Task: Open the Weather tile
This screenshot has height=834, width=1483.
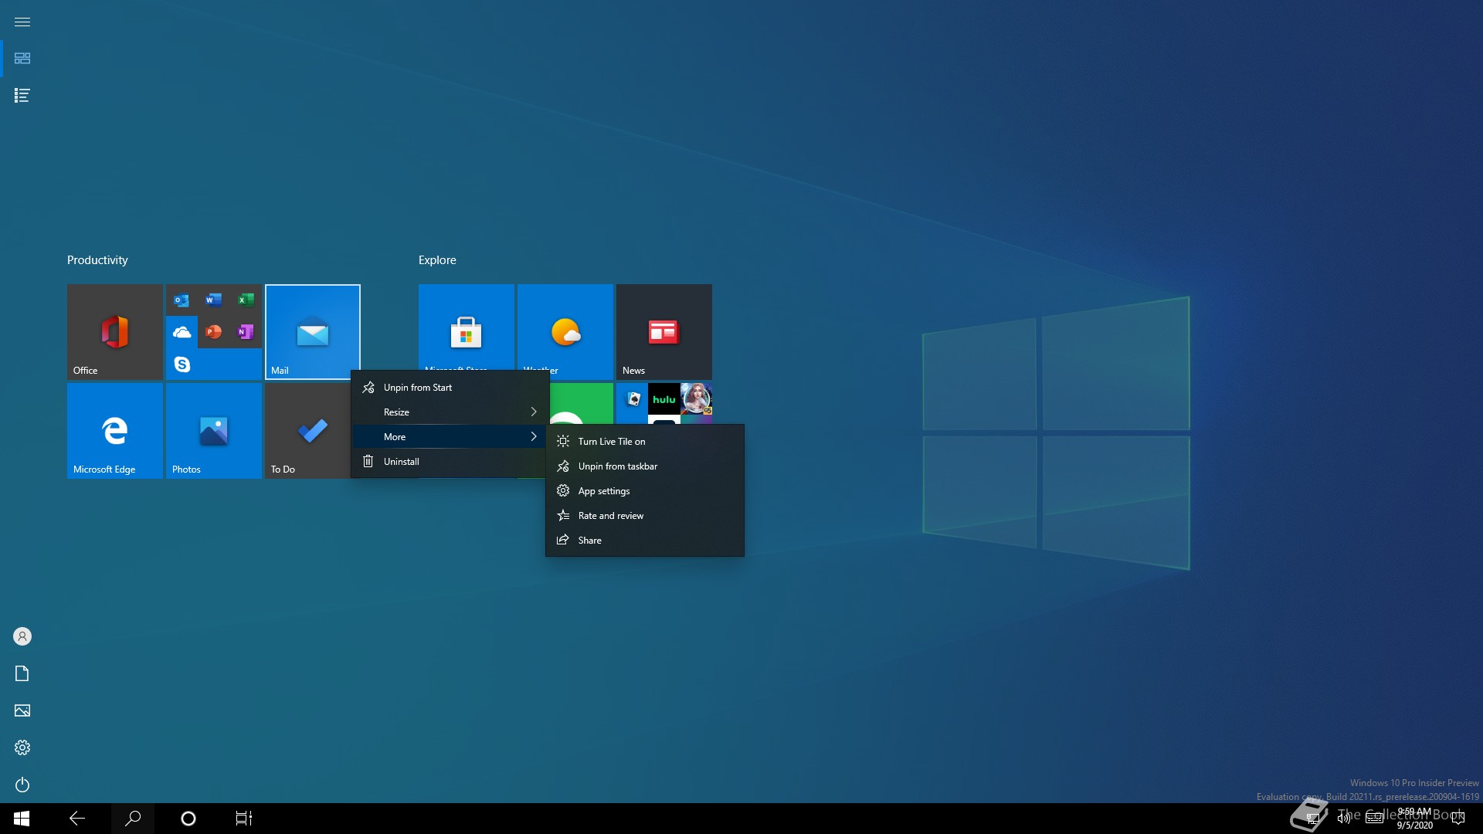Action: click(565, 327)
